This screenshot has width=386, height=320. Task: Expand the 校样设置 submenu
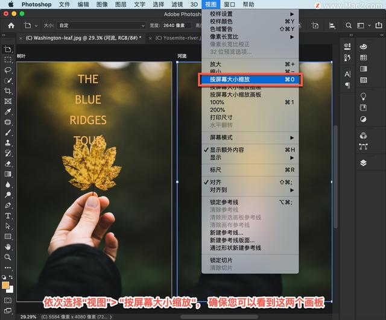coord(250,14)
